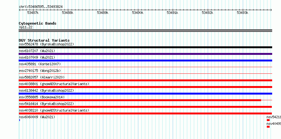Click the chrX:53486595..53493824 coordinate label

[x=41, y=7]
